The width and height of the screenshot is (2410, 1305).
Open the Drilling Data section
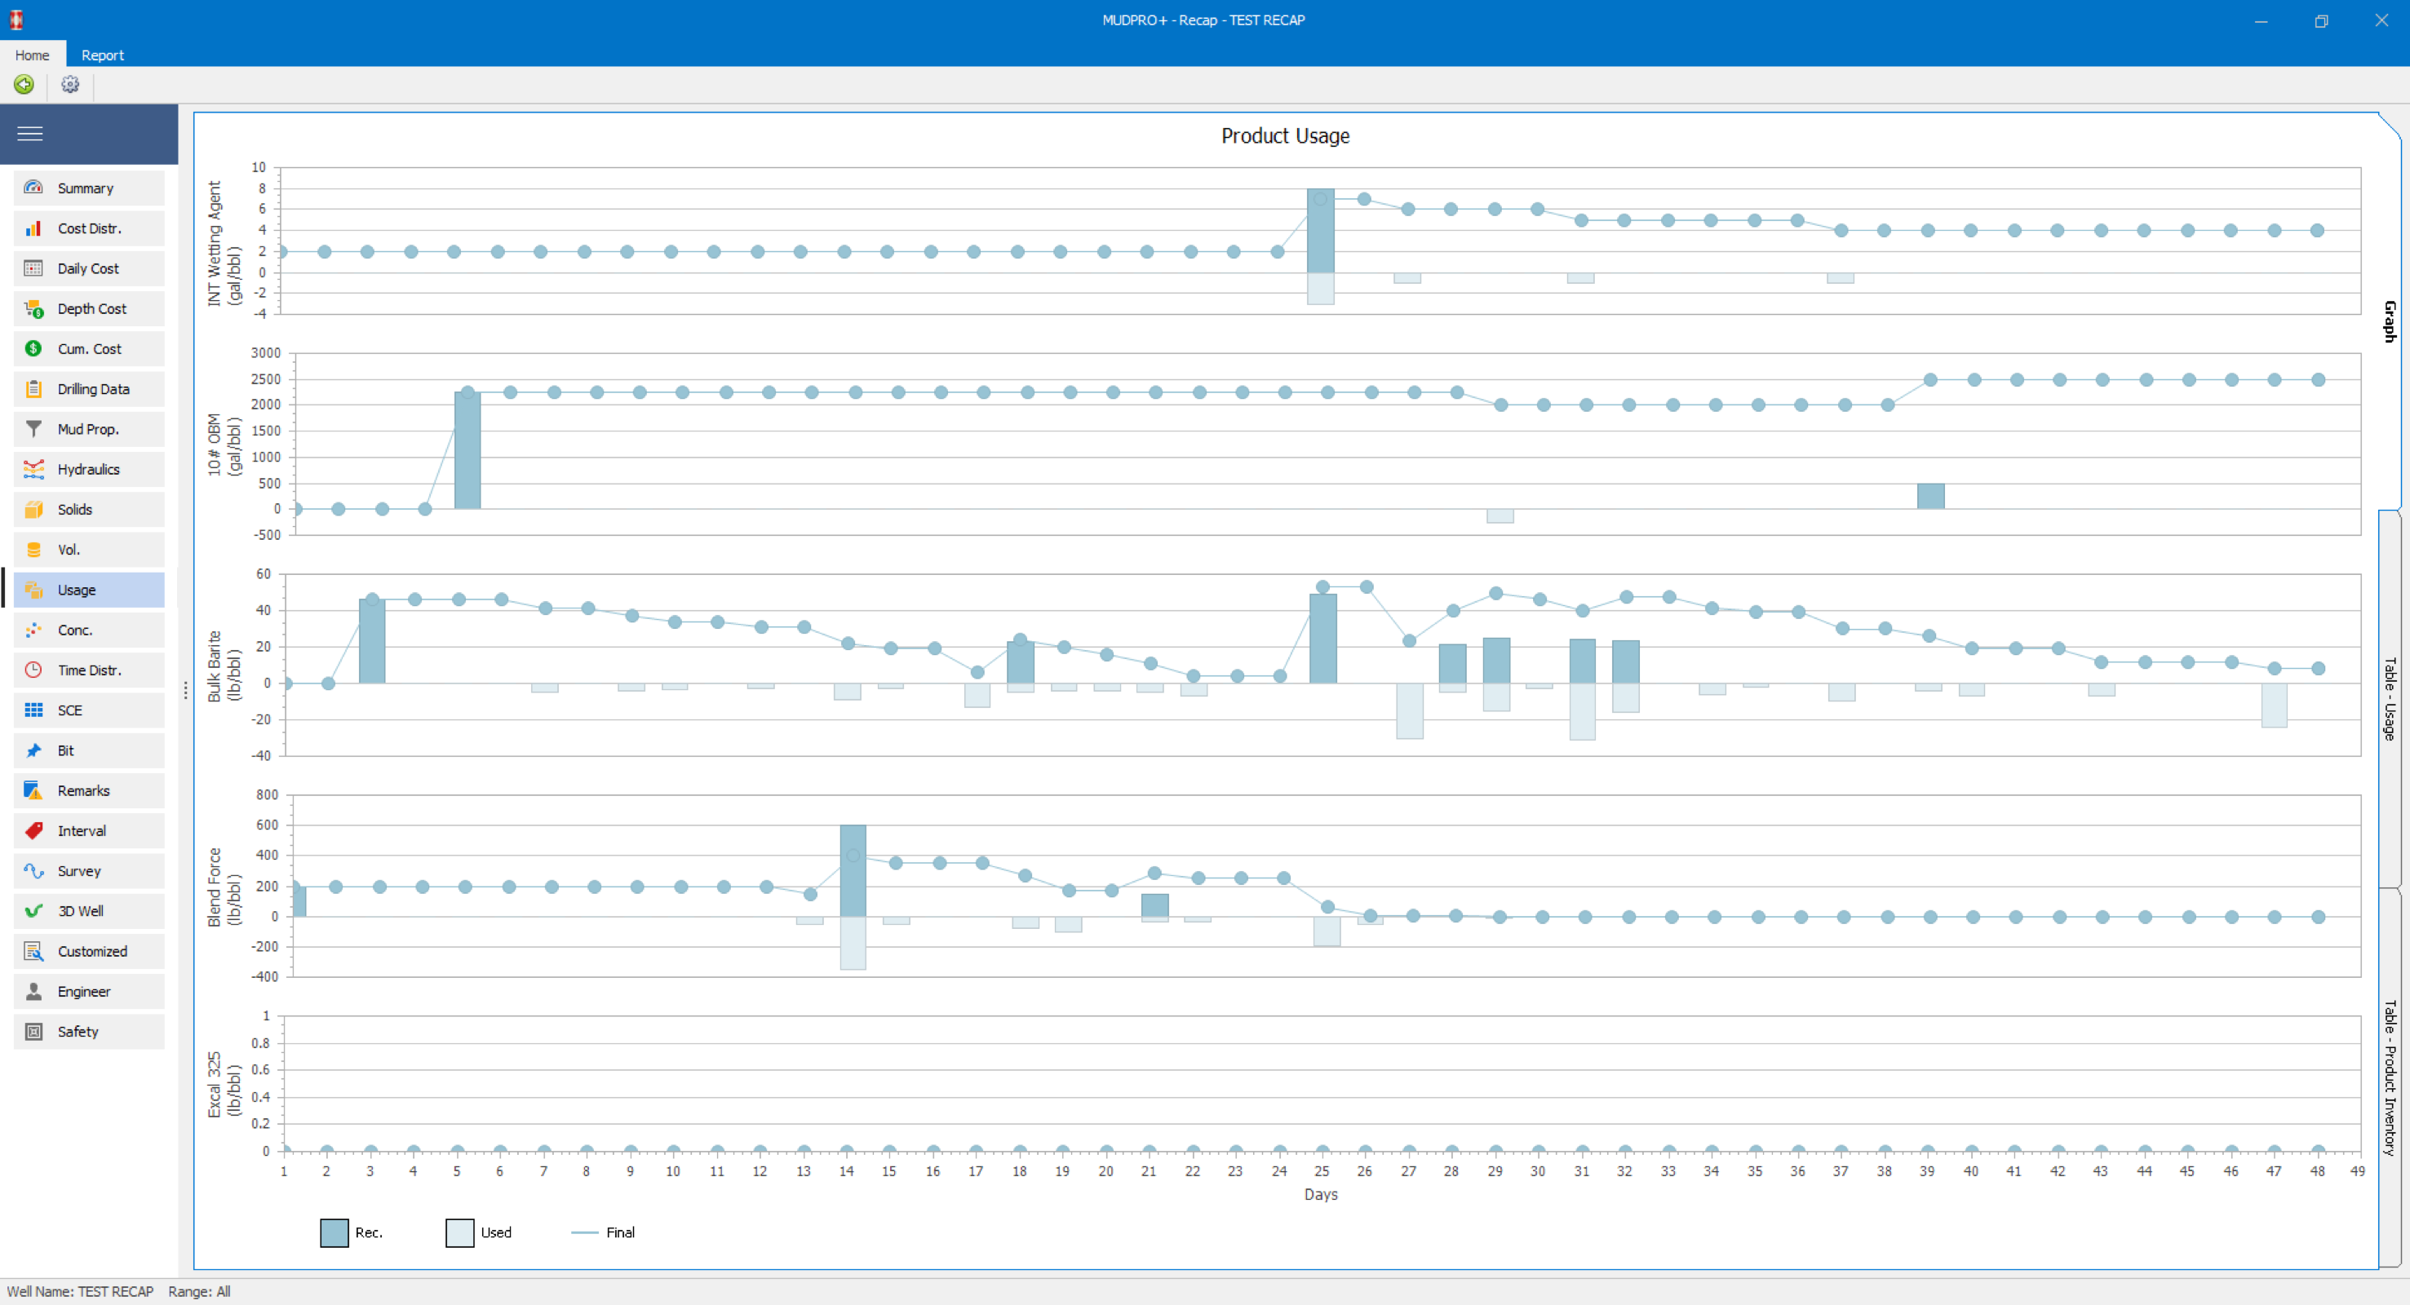tap(93, 389)
